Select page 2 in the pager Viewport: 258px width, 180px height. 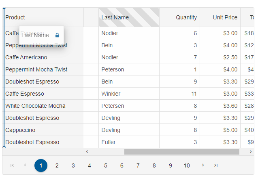57,165
